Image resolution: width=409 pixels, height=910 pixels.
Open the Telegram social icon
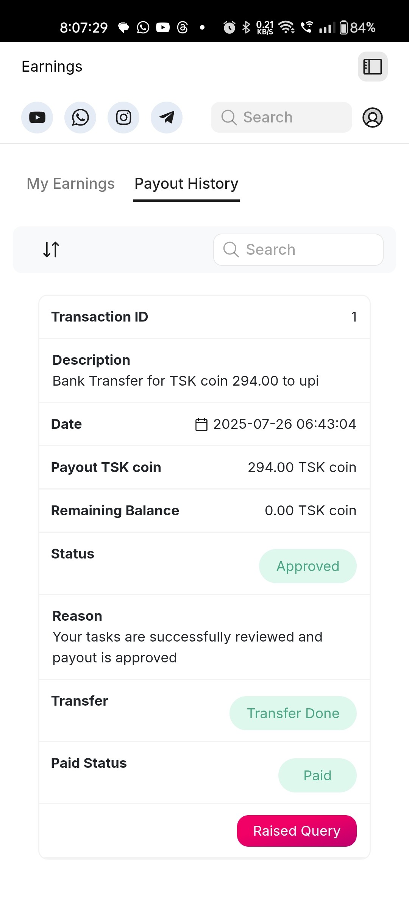167,118
